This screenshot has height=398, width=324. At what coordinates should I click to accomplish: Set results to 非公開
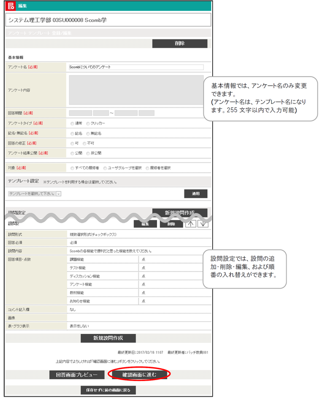[x=88, y=153]
